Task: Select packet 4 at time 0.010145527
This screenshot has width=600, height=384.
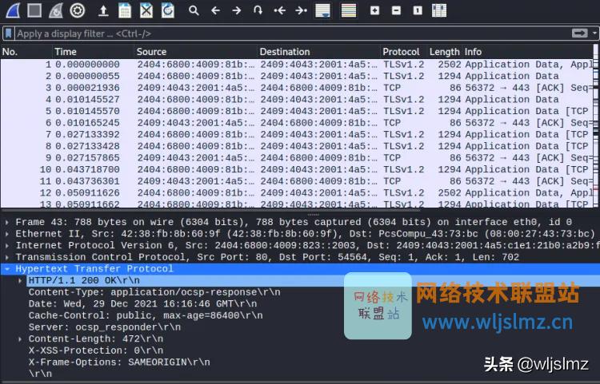Action: click(297, 99)
